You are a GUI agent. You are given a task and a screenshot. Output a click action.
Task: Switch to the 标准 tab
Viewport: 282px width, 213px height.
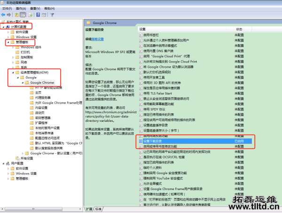98,209
